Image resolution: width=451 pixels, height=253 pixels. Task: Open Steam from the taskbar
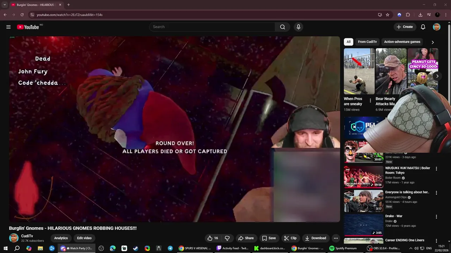pos(136,248)
